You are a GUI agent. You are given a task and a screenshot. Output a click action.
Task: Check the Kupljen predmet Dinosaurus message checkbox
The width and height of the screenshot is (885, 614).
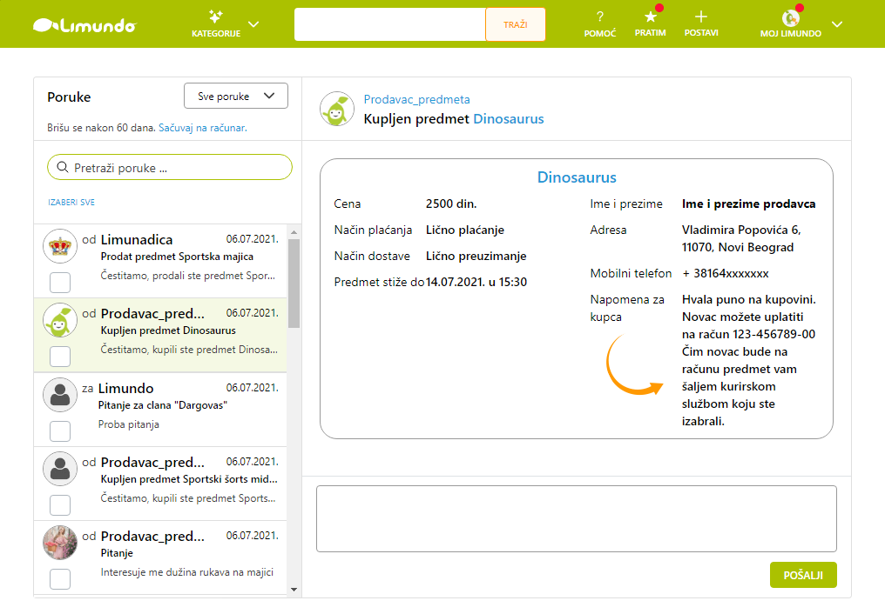coord(60,356)
